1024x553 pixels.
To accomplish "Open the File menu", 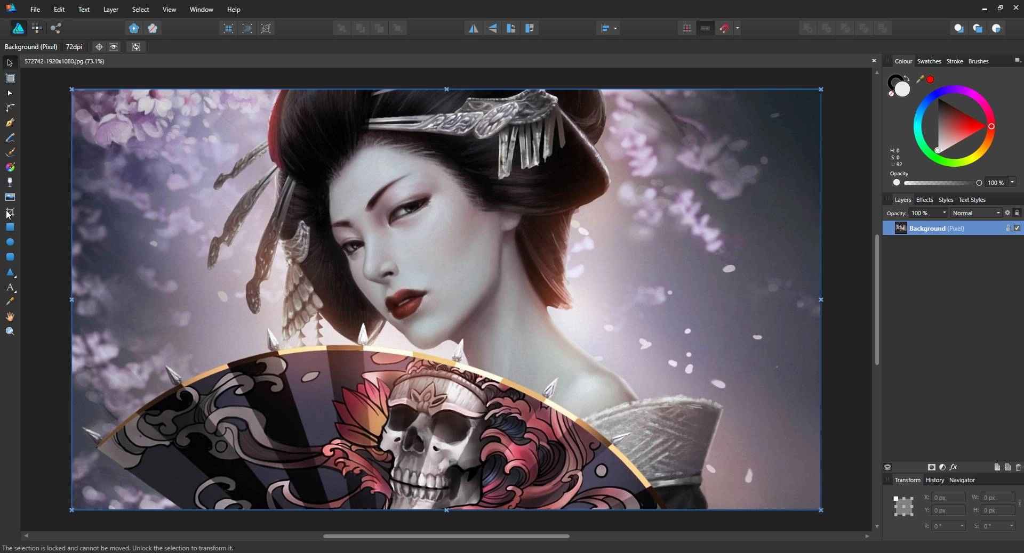I will pyautogui.click(x=35, y=9).
